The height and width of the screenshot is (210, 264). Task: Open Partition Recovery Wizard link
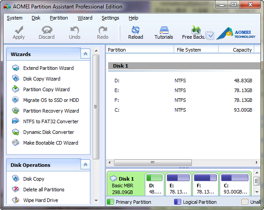[51, 111]
